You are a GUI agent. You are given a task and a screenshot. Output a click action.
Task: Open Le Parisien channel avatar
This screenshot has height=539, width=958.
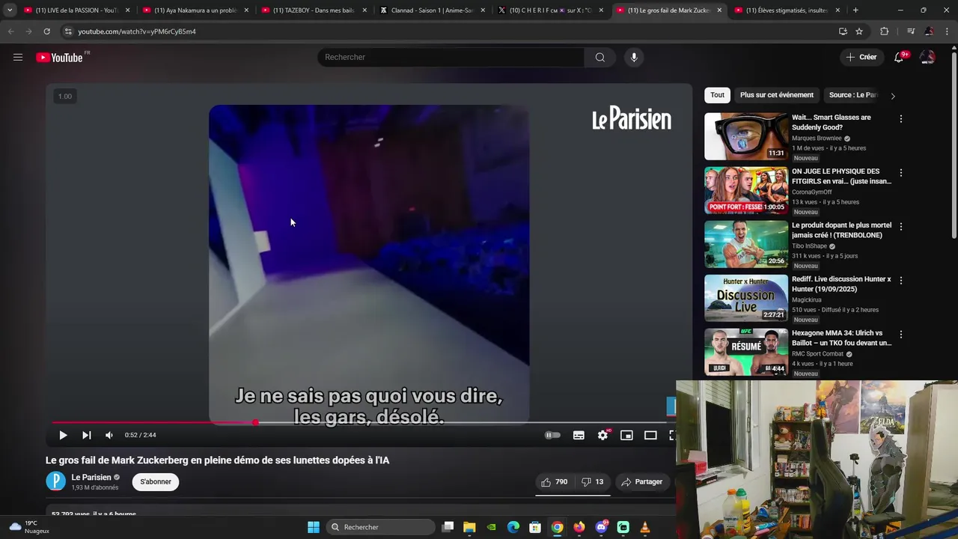point(56,481)
